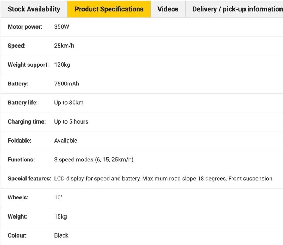Open the Stock Availability tab
This screenshot has height=245, width=283.
tap(34, 9)
